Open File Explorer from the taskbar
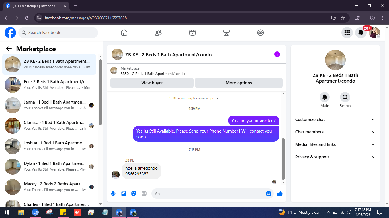Viewport: 389px width, 218px height. tap(21, 212)
